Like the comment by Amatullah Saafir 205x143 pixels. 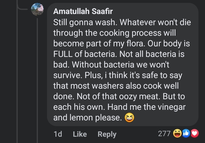click(x=80, y=134)
